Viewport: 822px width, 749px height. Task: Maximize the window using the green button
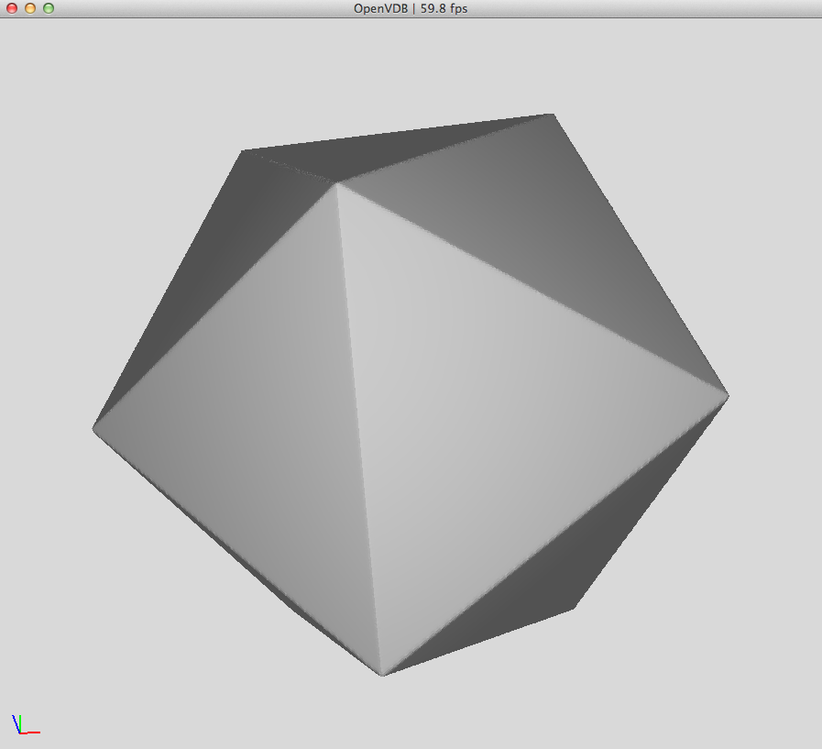(49, 8)
